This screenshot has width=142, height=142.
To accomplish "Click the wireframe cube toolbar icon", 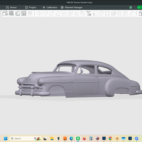I will pyautogui.click(x=101, y=13).
